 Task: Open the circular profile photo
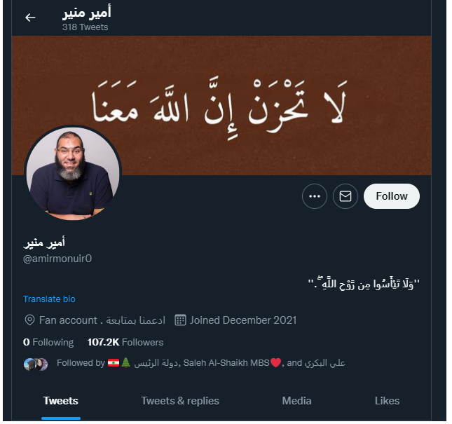(x=73, y=173)
